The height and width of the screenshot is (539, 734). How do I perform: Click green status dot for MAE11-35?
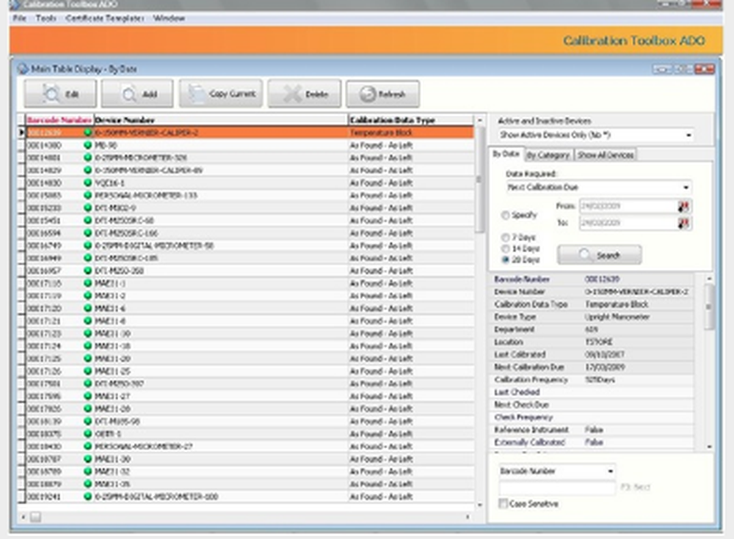tap(87, 484)
